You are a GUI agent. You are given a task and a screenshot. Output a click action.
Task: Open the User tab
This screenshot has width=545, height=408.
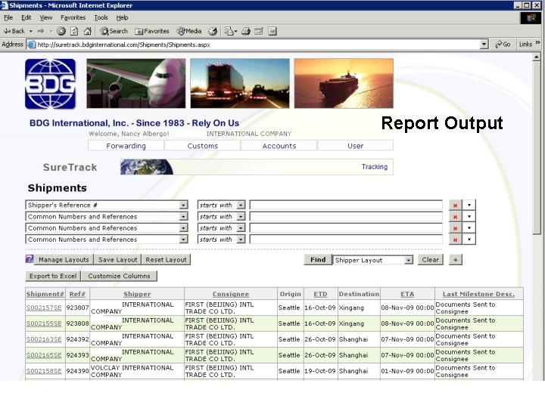pyautogui.click(x=355, y=146)
